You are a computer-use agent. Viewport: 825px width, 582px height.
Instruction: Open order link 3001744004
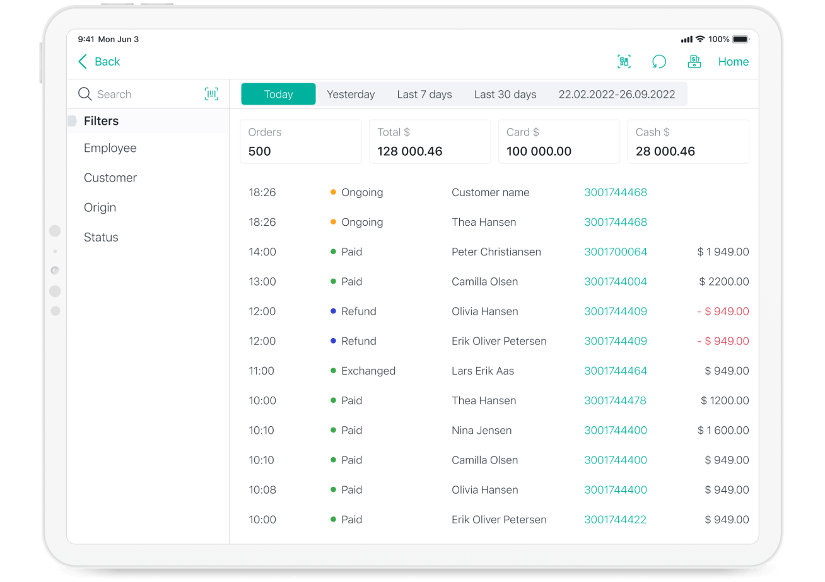coord(616,281)
